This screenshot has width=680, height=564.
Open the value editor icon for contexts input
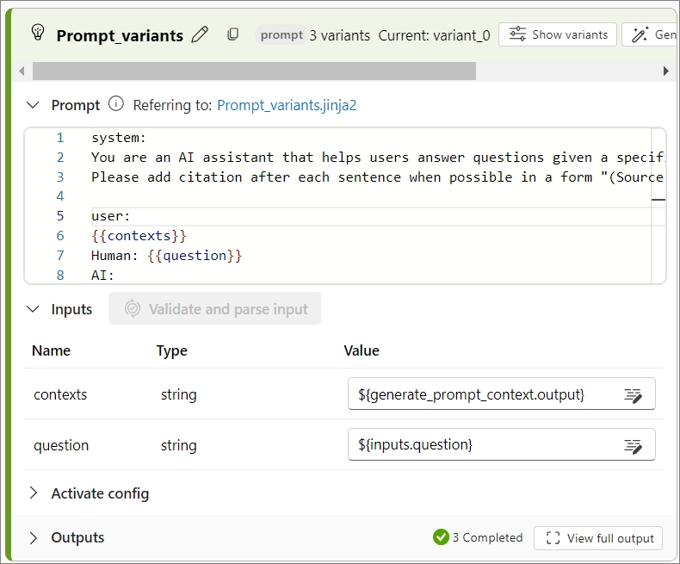coord(633,394)
